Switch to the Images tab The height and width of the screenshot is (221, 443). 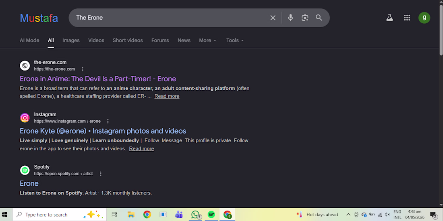click(71, 40)
